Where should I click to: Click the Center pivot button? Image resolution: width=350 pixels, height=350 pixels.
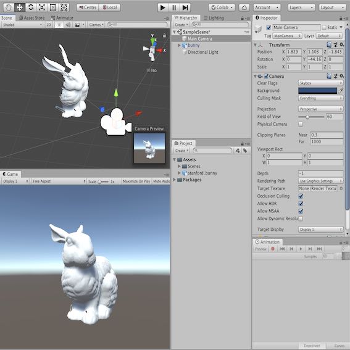pyautogui.click(x=88, y=7)
